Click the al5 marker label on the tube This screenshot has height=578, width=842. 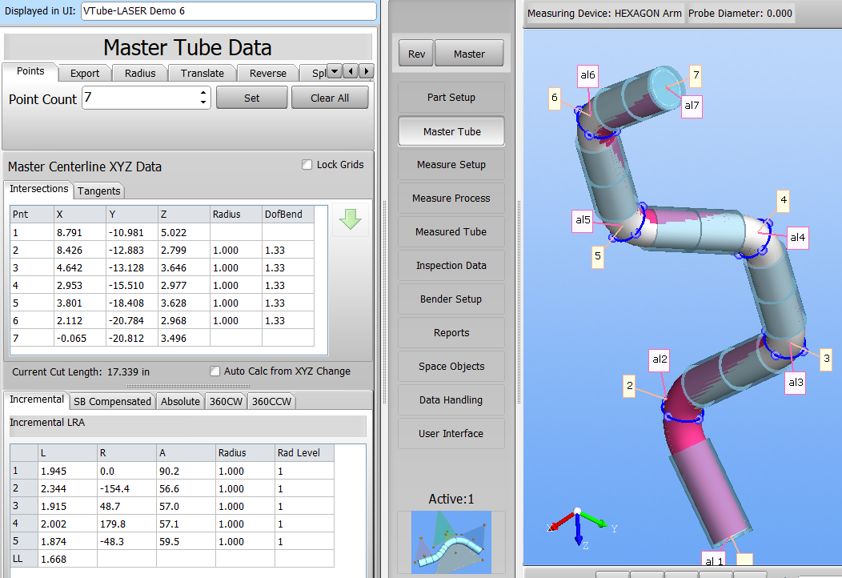tap(582, 219)
